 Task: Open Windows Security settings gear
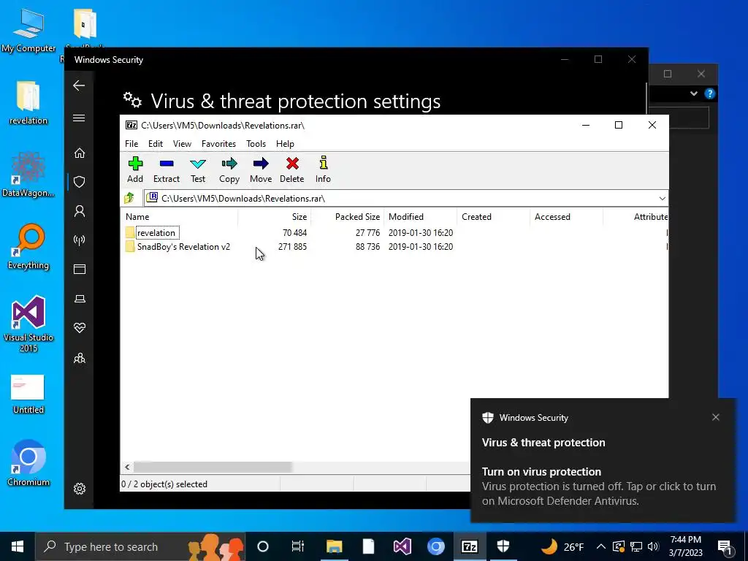click(x=79, y=489)
